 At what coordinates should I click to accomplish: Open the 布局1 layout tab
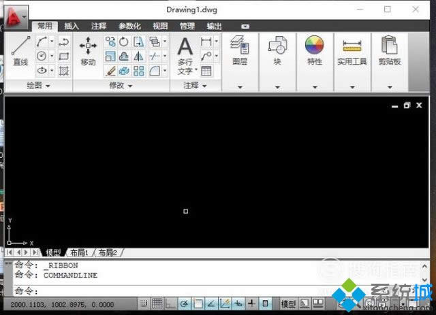(79, 252)
